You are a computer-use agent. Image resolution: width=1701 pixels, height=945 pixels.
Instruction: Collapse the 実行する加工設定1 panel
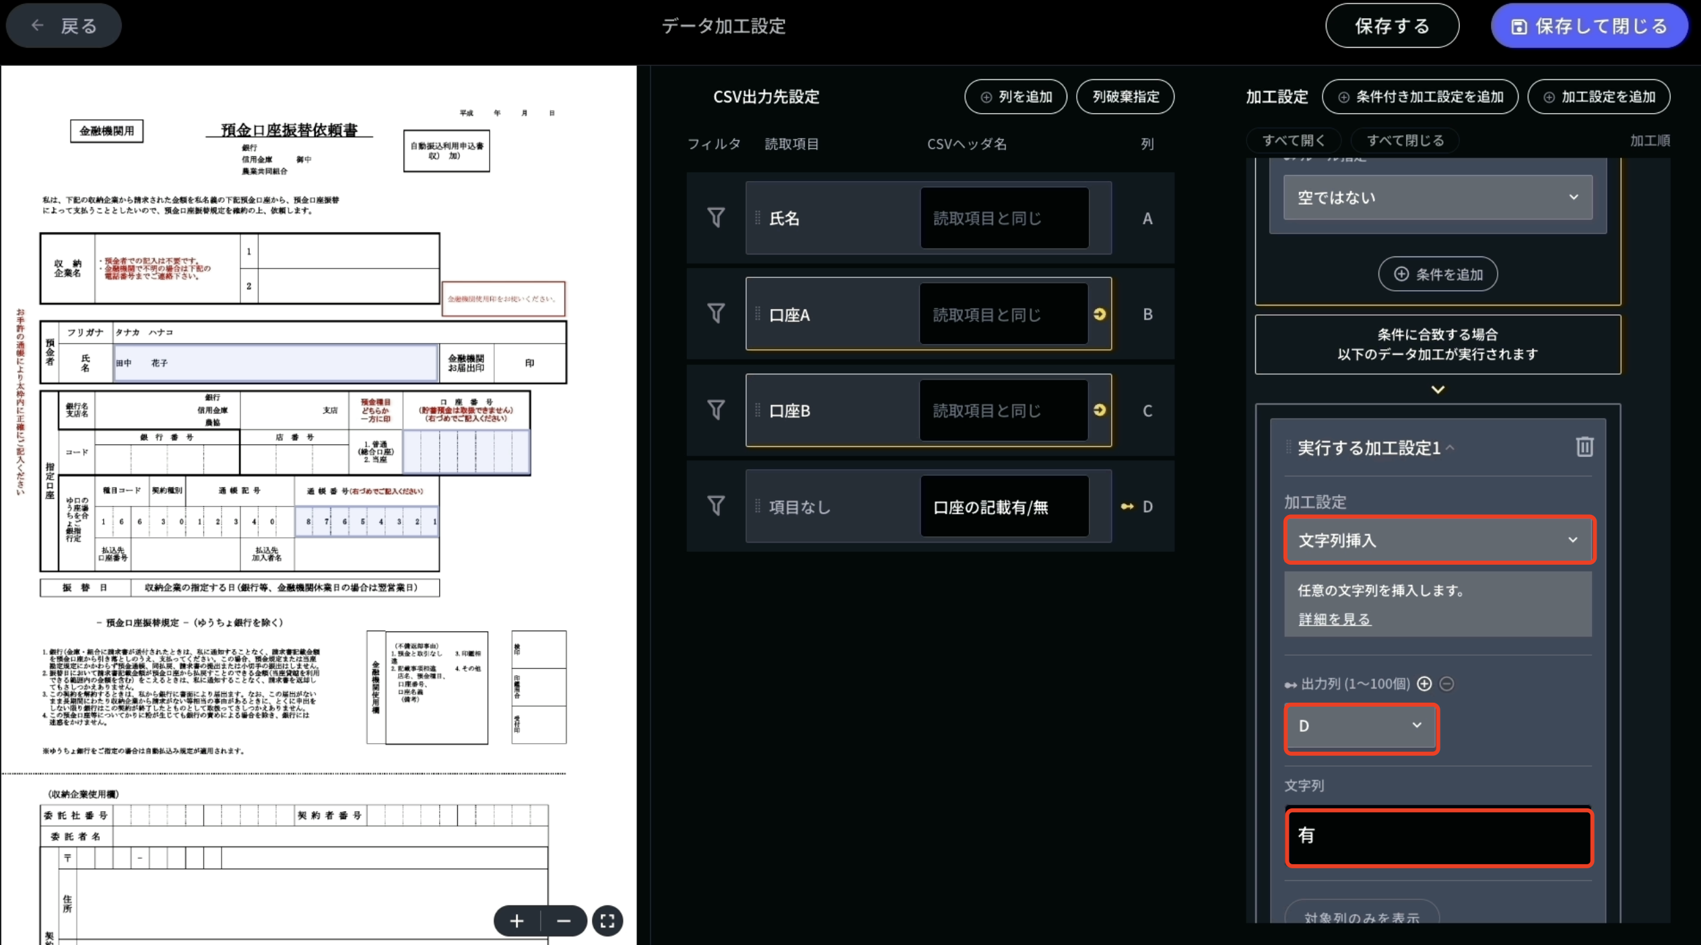coord(1451,447)
